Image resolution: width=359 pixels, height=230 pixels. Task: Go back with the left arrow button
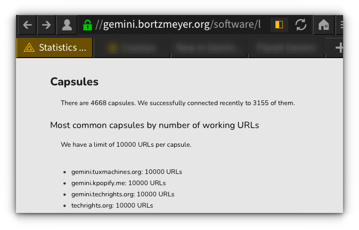[x=27, y=25]
